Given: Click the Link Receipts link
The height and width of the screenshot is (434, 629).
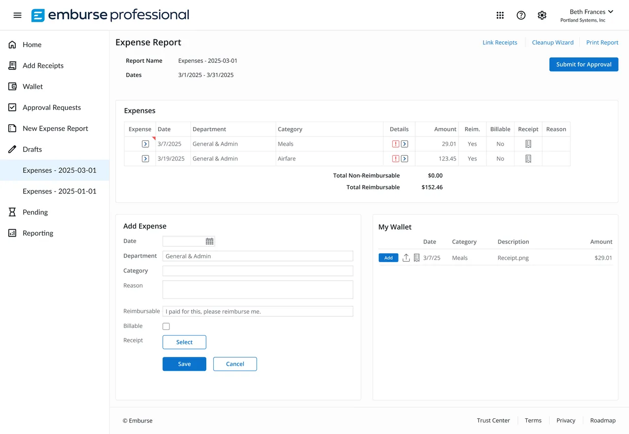Looking at the screenshot, I should coord(500,43).
